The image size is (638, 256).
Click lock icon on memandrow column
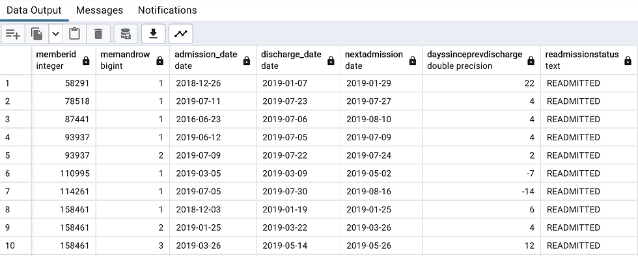(160, 61)
